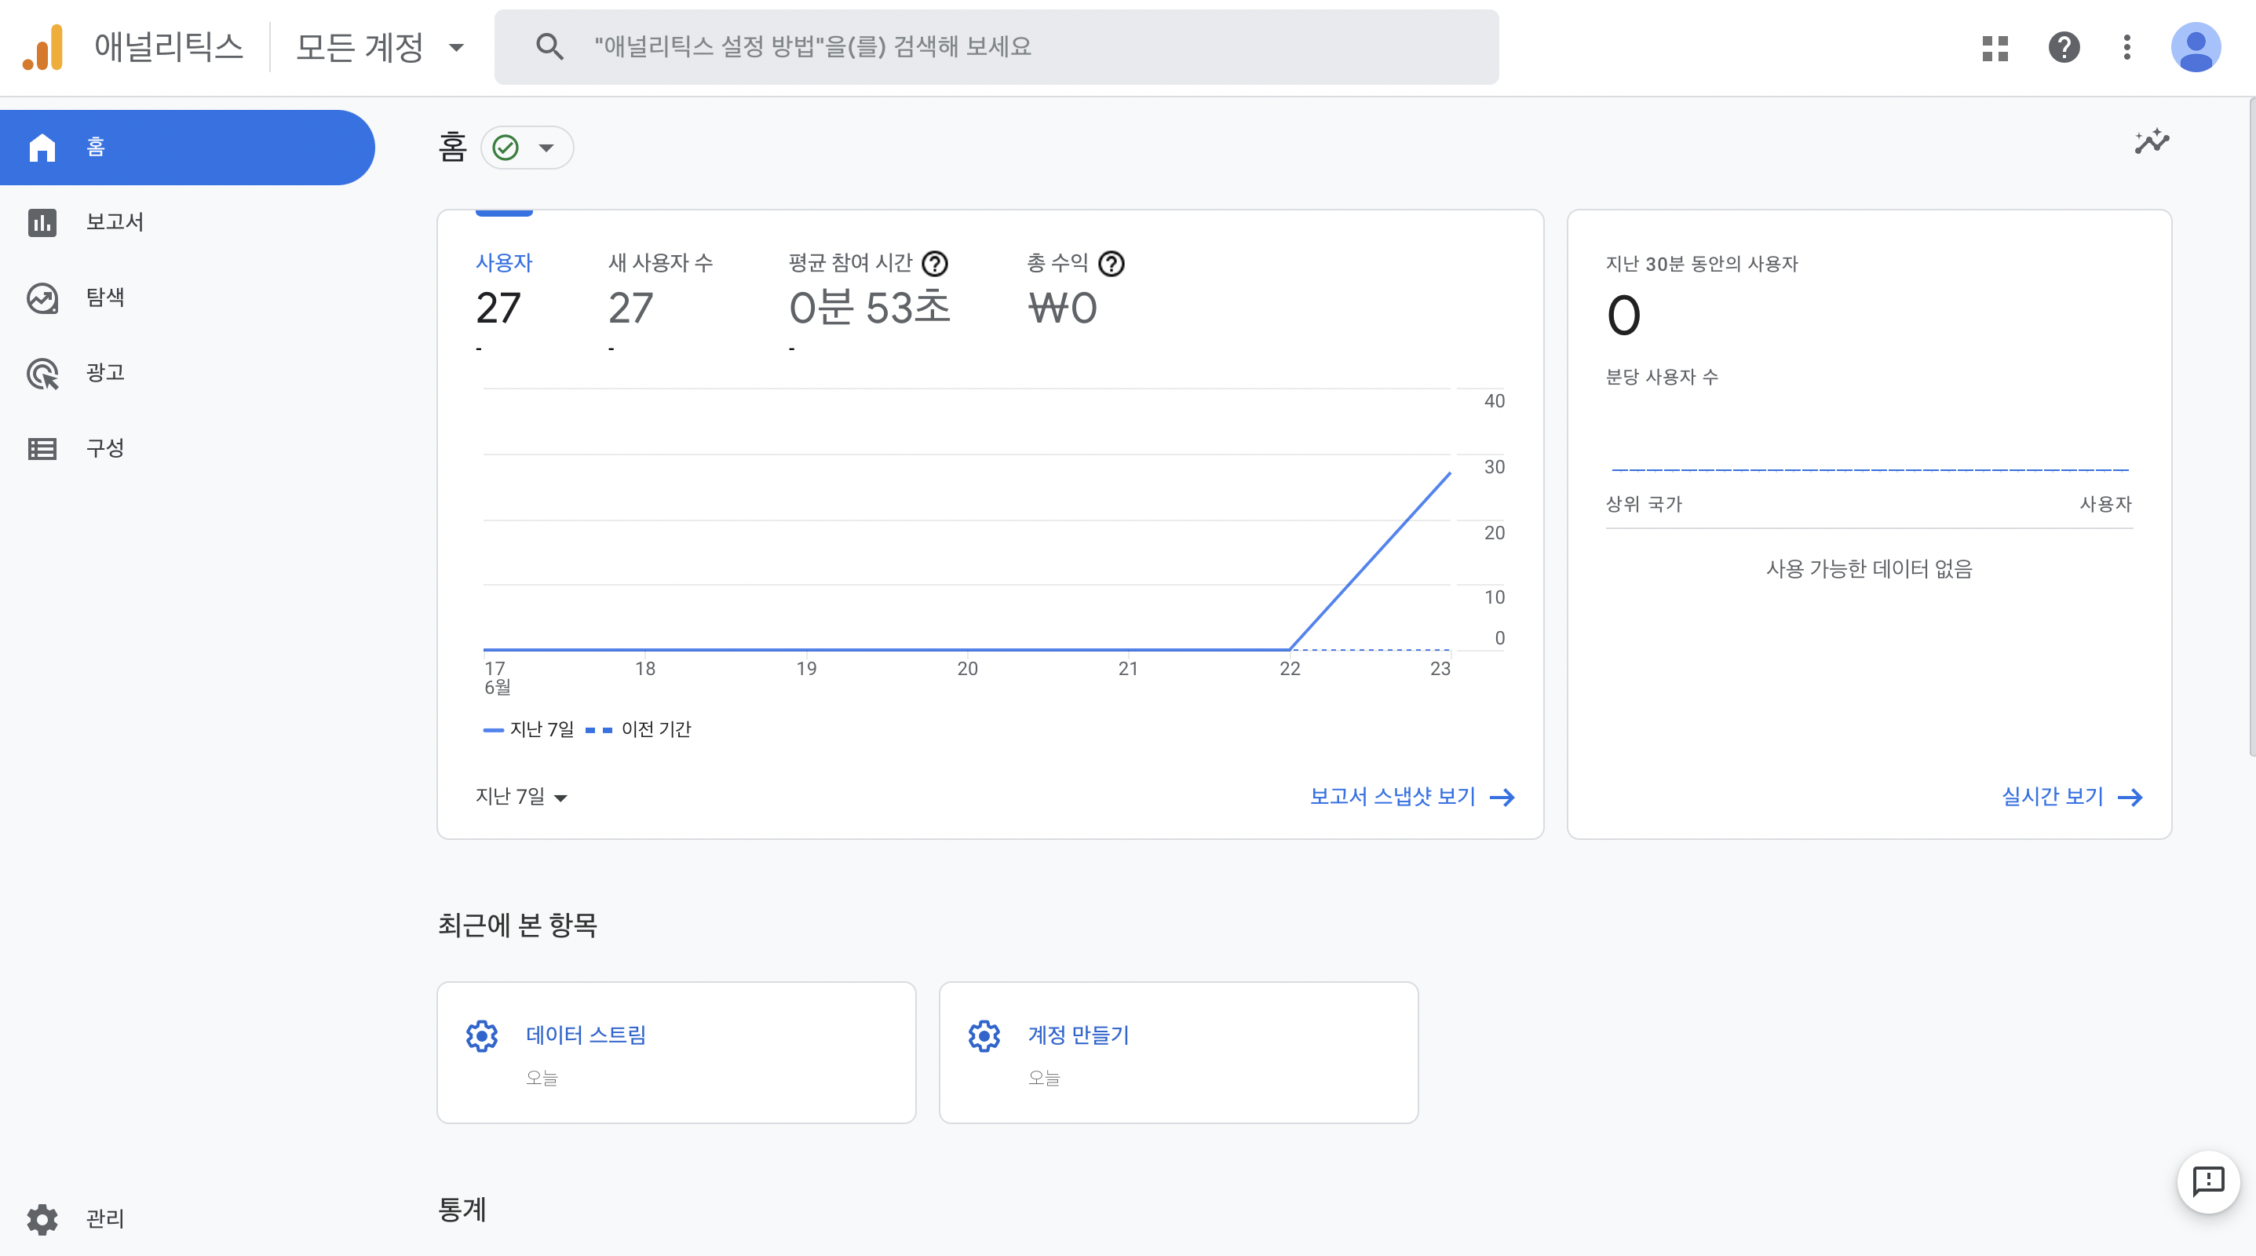
Task: Open the help question mark icon
Action: tap(2064, 47)
